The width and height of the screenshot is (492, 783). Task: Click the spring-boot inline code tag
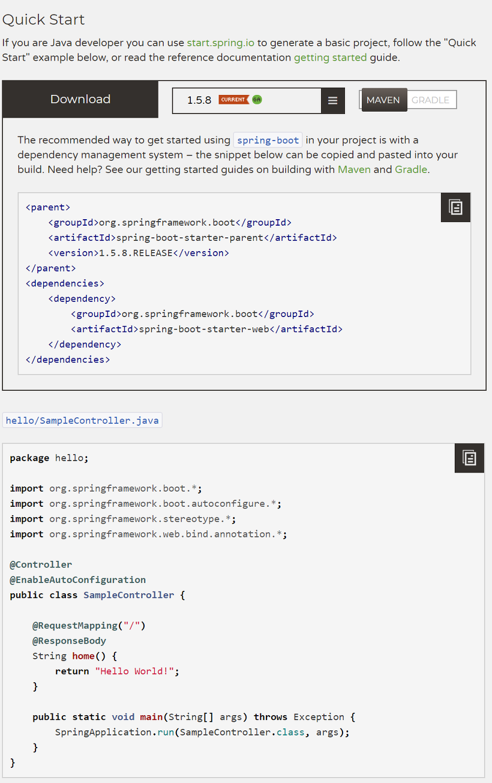tap(268, 141)
